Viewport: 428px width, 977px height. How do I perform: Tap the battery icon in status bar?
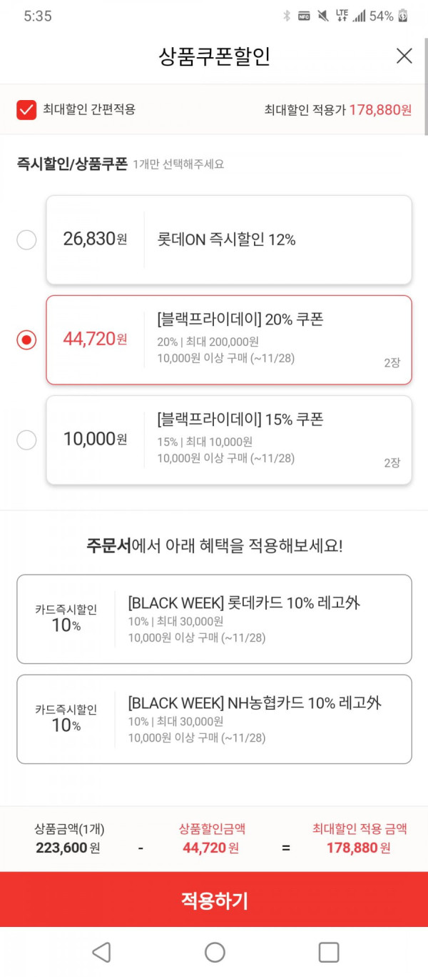coord(404,16)
